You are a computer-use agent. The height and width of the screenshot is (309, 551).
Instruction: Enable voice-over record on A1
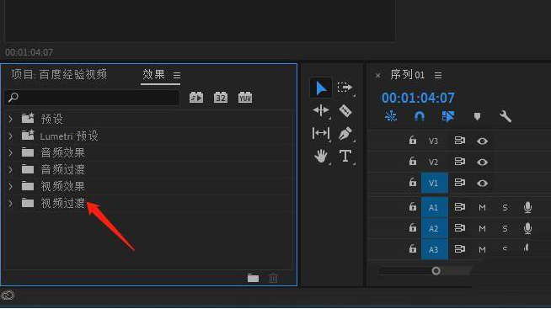527,207
